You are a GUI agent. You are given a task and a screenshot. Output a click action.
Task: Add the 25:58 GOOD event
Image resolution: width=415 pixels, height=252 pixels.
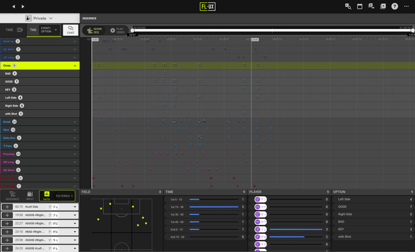(x=7, y=240)
